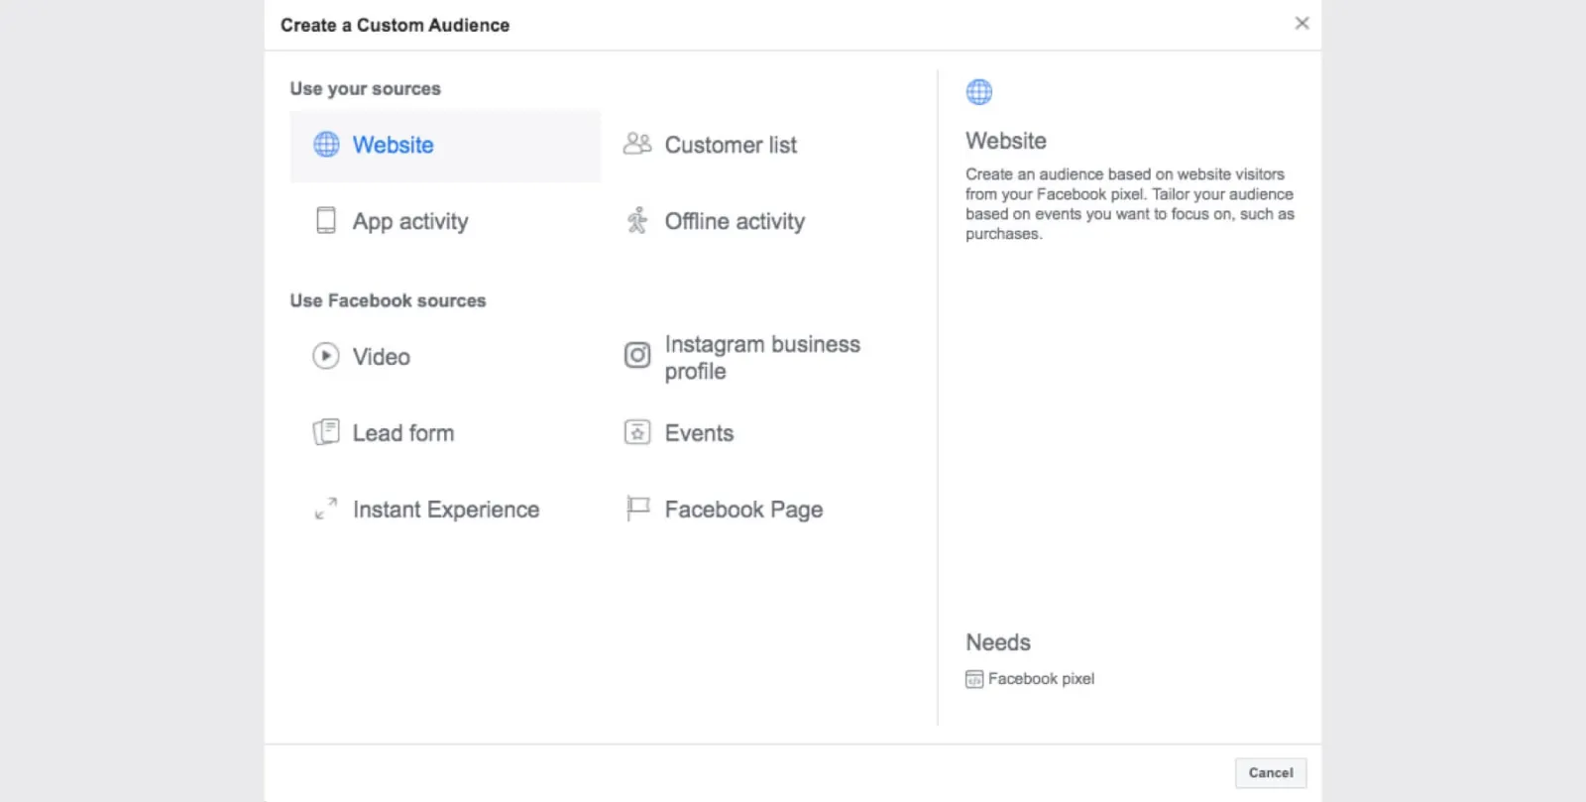Click the Use your sources heading
Image resolution: width=1586 pixels, height=802 pixels.
click(x=365, y=88)
